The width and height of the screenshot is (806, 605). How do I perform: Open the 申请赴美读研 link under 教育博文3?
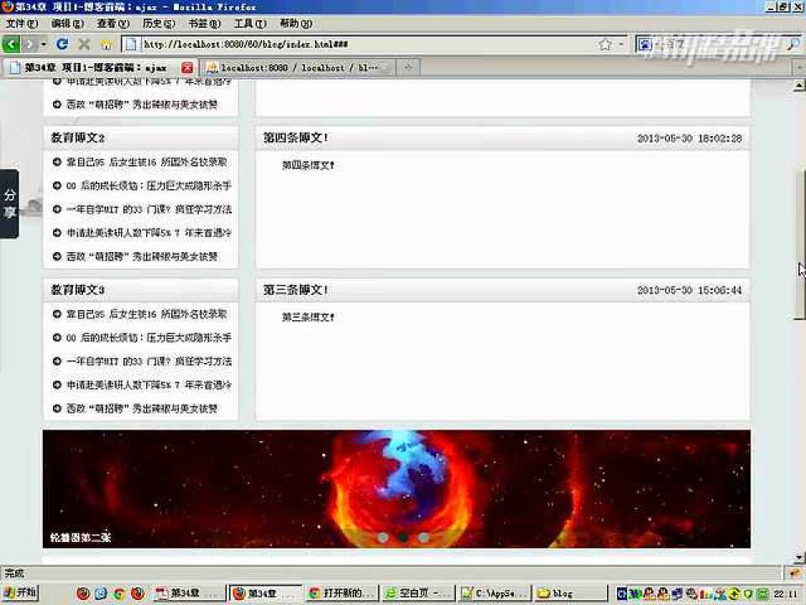149,386
